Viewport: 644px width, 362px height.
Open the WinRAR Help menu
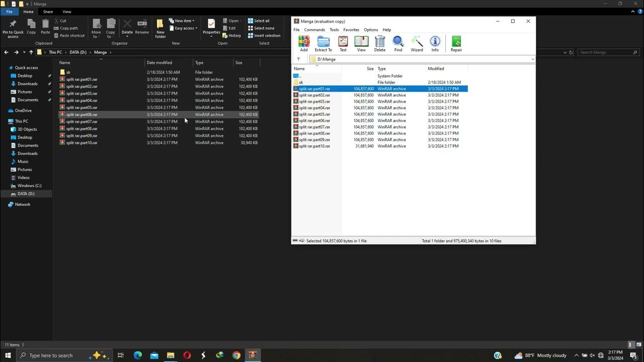[386, 30]
